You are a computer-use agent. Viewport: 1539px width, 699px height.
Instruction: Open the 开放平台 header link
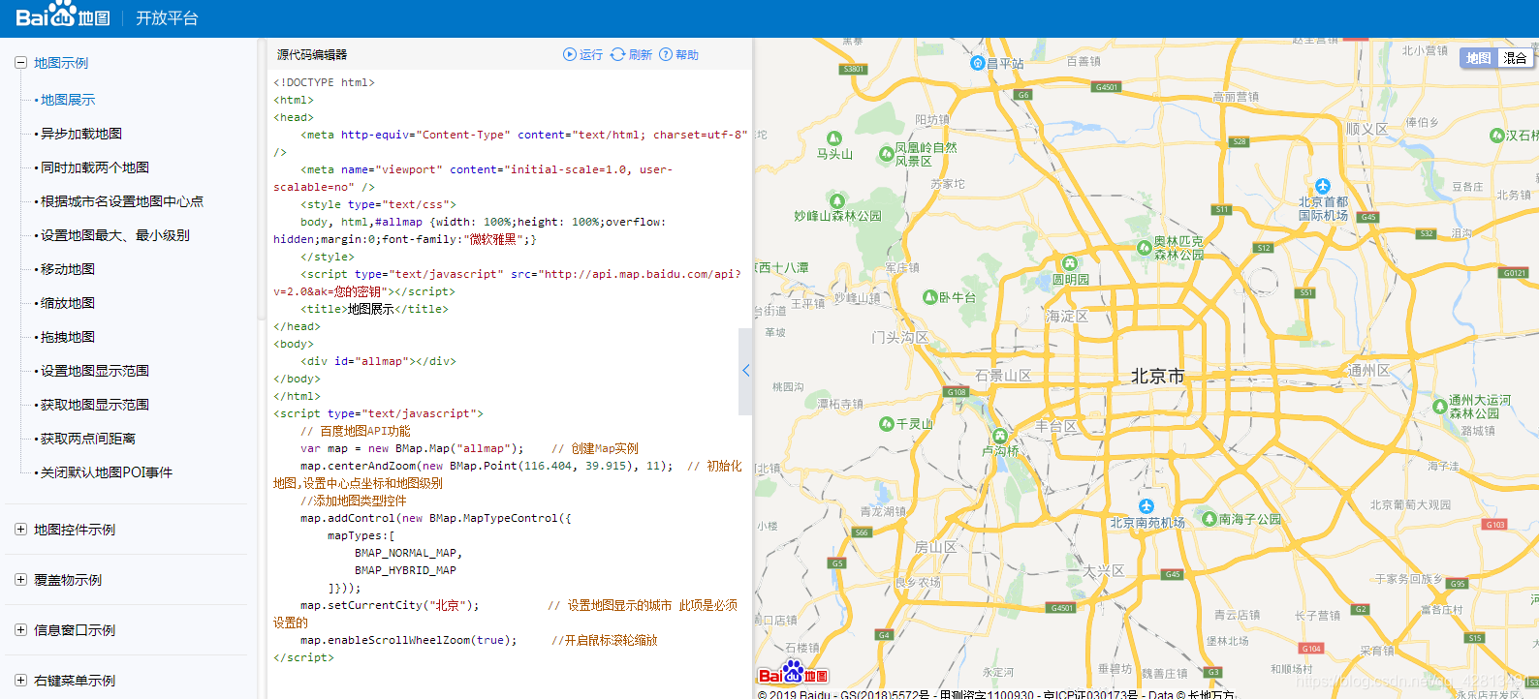point(167,18)
